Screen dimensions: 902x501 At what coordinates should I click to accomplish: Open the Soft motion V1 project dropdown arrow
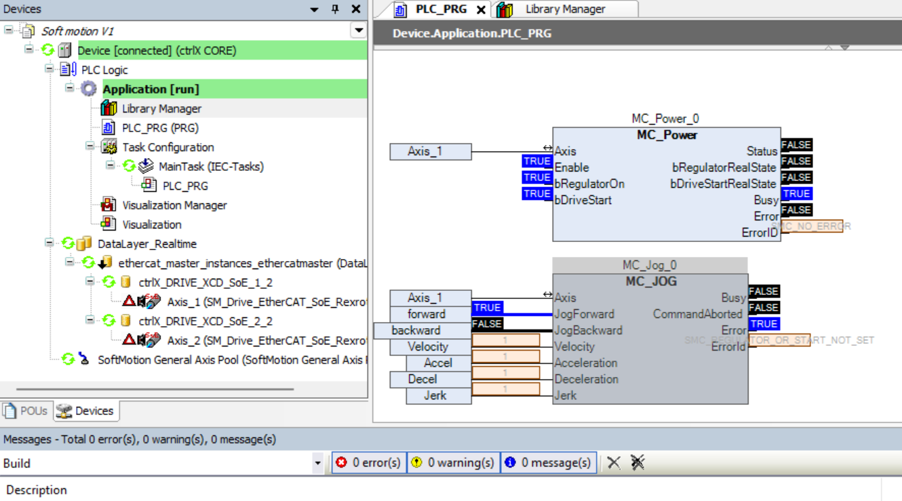click(x=359, y=31)
